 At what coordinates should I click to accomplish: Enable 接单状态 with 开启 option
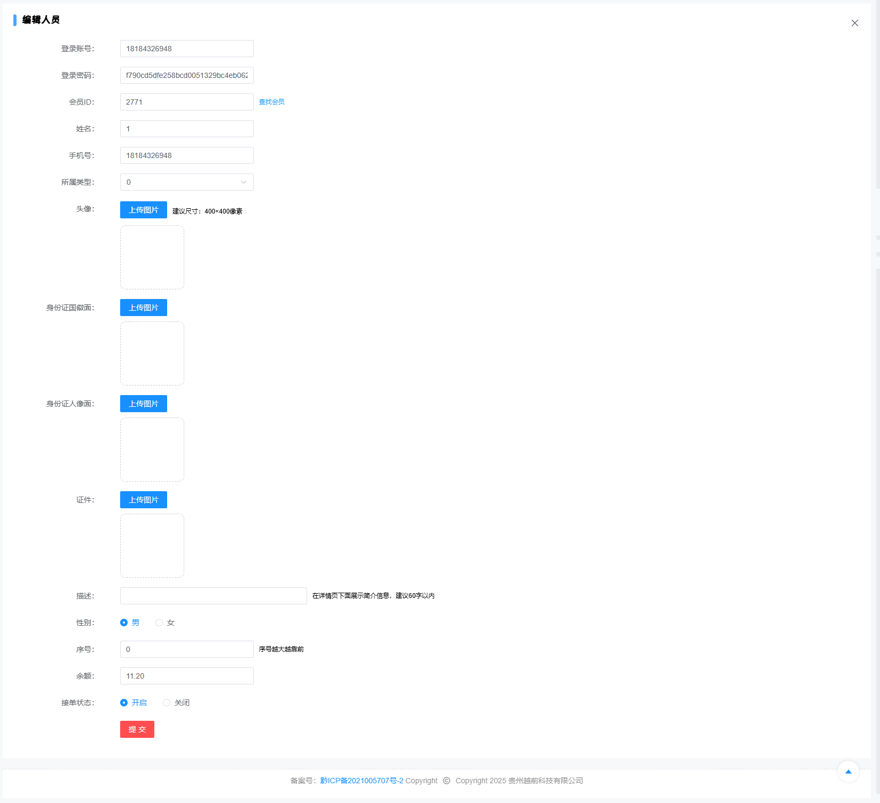[124, 703]
